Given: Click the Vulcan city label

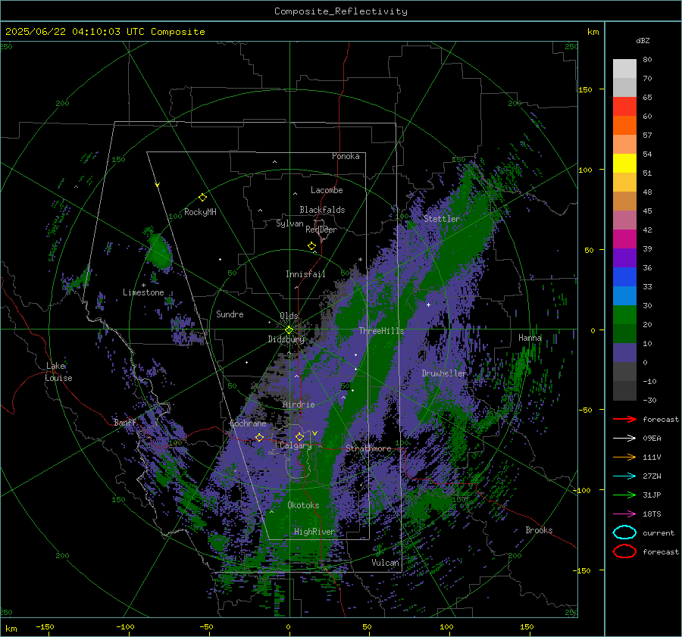Looking at the screenshot, I should tap(386, 563).
